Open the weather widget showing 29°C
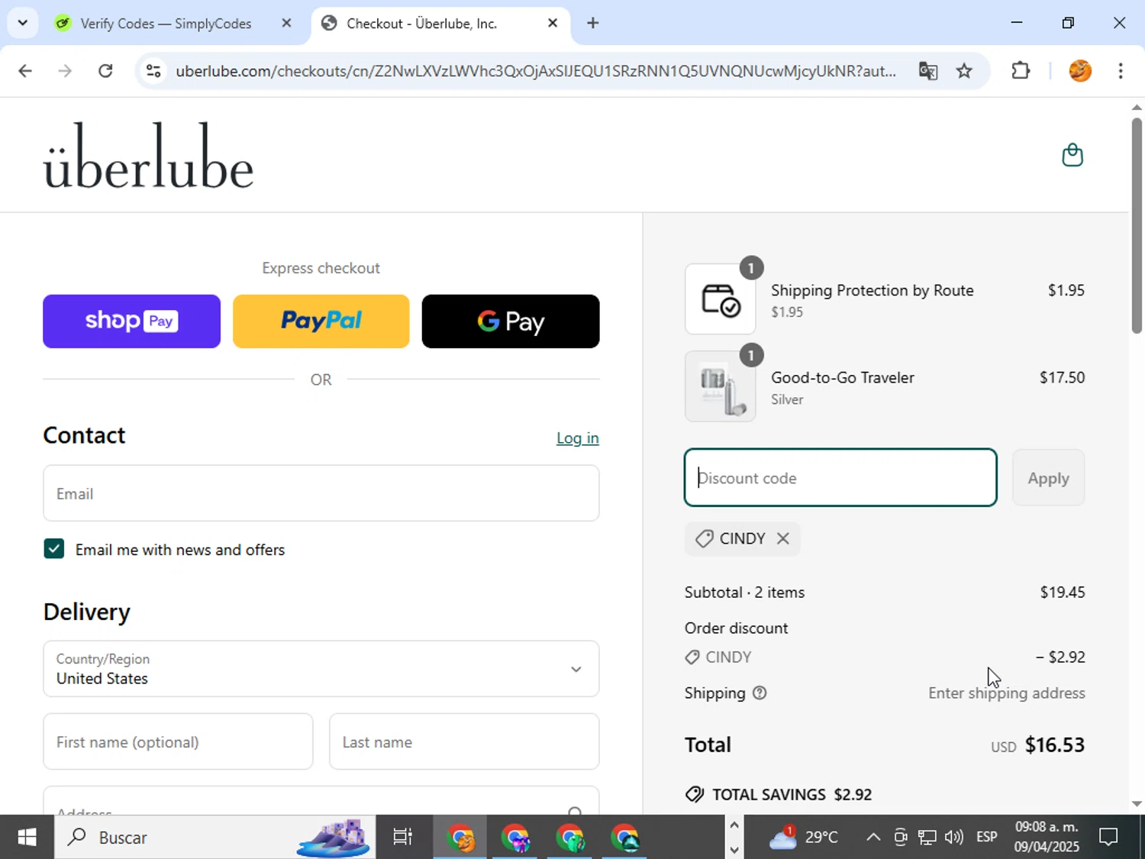Screen dimensions: 1145x859 click(803, 838)
